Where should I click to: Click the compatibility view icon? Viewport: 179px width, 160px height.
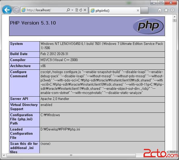pos(77,10)
